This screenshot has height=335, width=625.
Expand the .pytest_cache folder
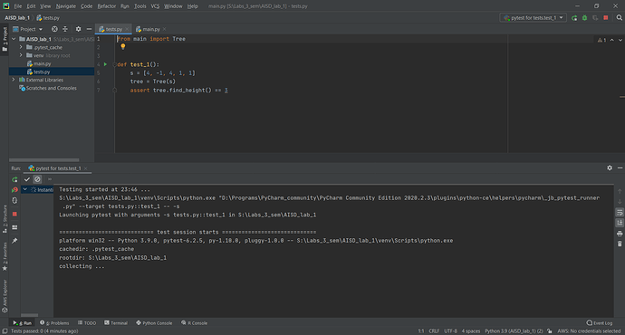(21, 47)
